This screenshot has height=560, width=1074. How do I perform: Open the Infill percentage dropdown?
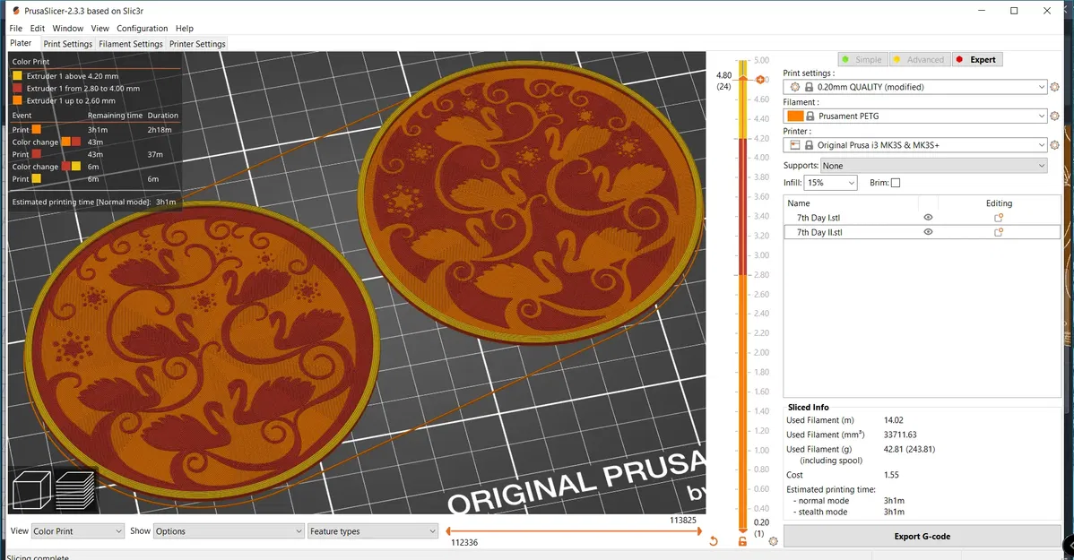point(830,183)
